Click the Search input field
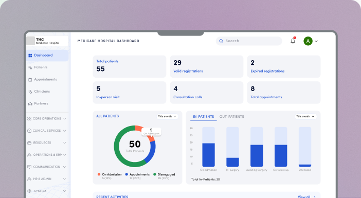This screenshot has height=198, width=361. (249, 41)
